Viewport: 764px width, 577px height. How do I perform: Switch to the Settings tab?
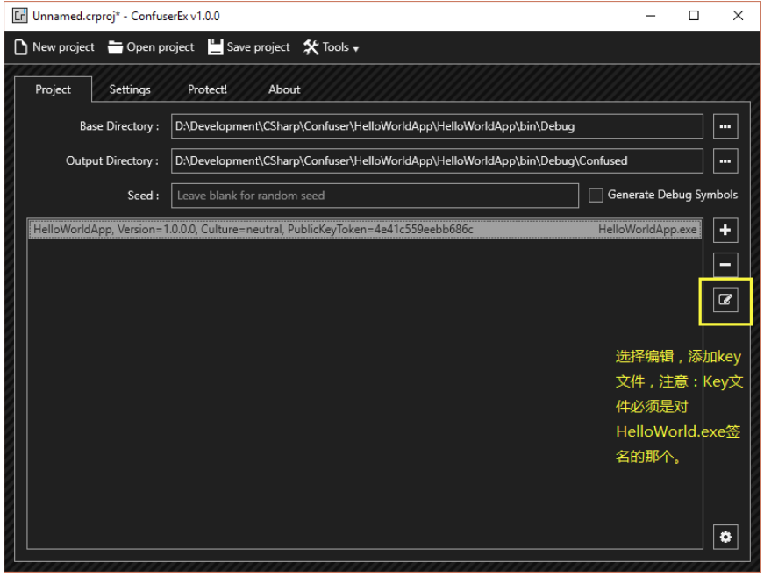[130, 89]
